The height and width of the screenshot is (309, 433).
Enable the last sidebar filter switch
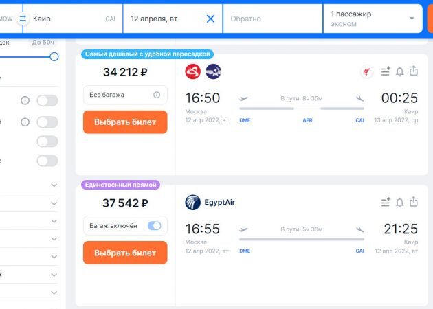pos(47,161)
